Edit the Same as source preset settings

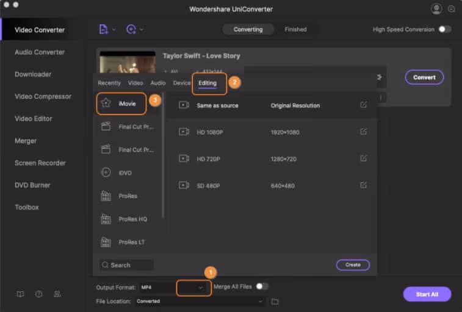[364, 105]
